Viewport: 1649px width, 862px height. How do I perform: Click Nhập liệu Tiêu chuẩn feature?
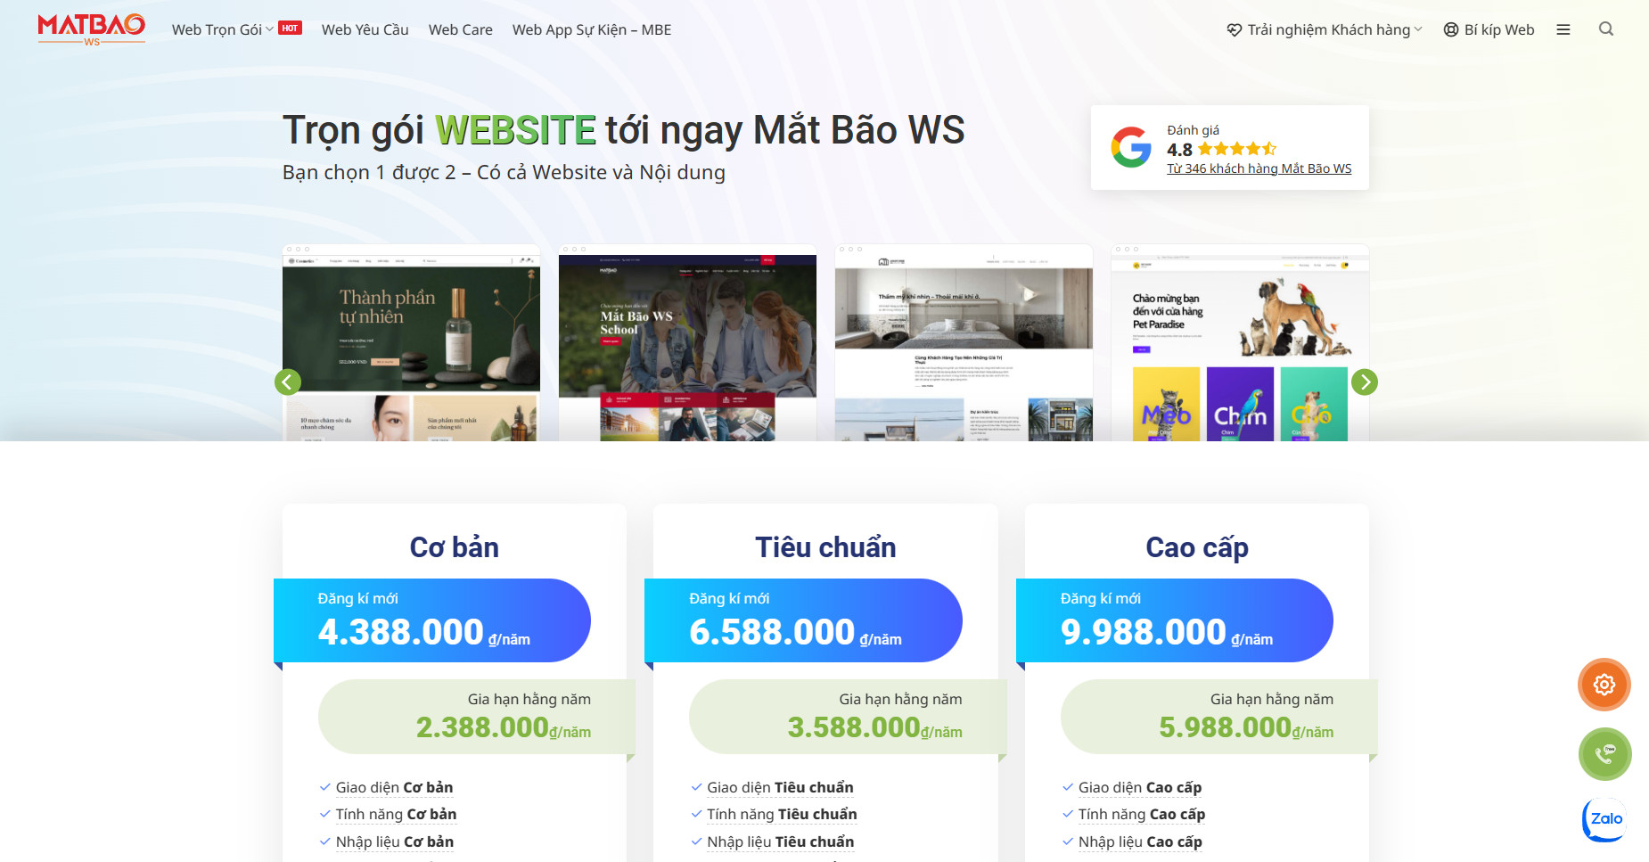[x=780, y=841]
